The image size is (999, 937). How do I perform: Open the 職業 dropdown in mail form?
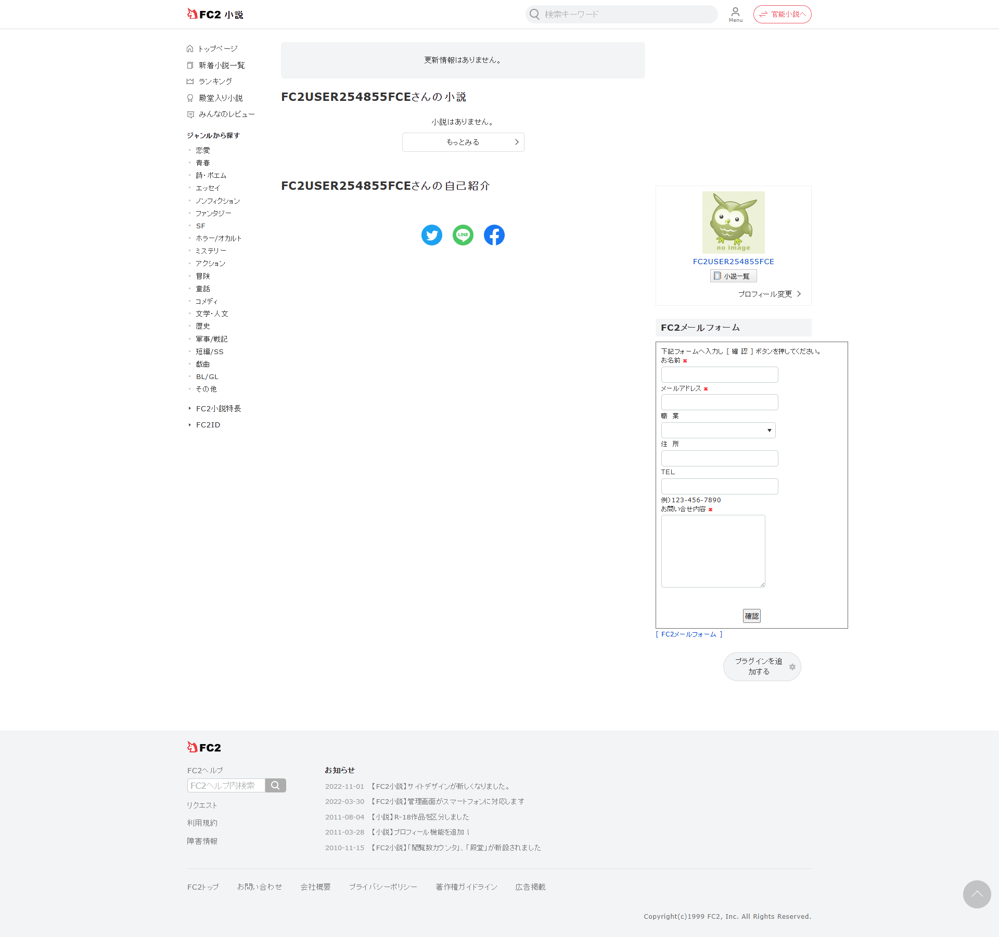point(718,430)
